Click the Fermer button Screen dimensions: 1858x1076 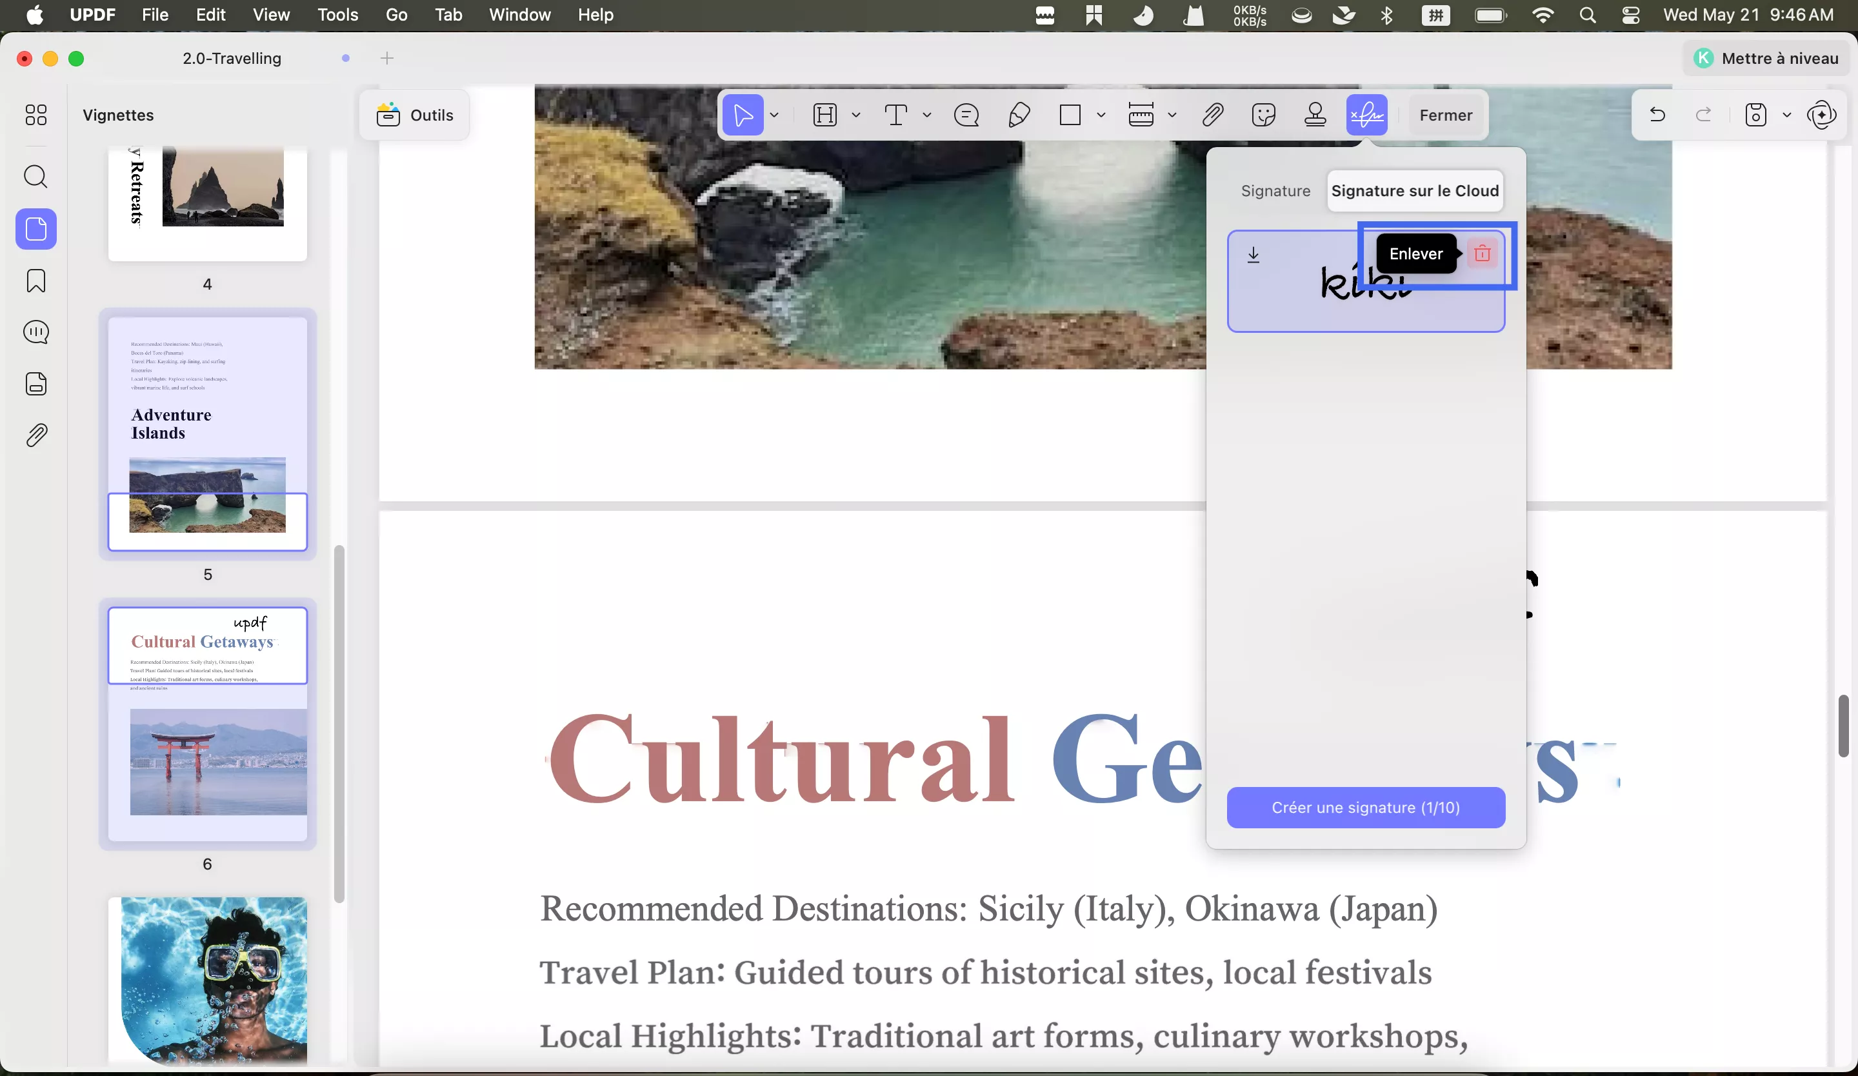click(1445, 115)
